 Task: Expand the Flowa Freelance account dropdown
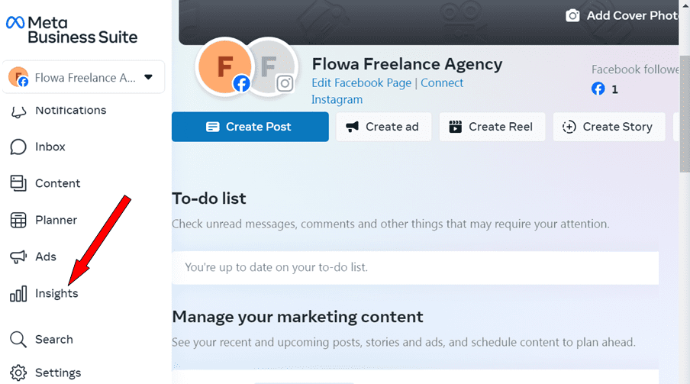(x=148, y=77)
